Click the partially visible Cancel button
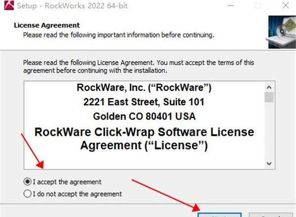Viewport: 296px width, 217px height. point(271,215)
